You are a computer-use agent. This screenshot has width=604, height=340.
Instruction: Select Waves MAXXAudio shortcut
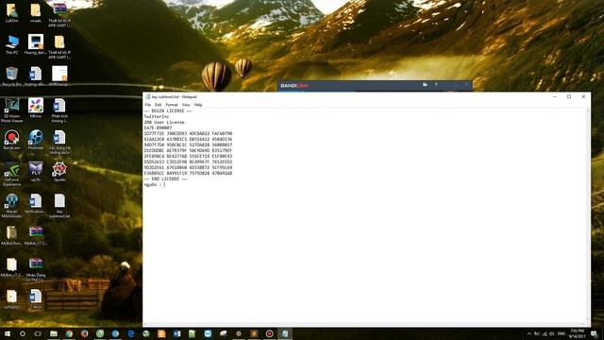pos(12,206)
